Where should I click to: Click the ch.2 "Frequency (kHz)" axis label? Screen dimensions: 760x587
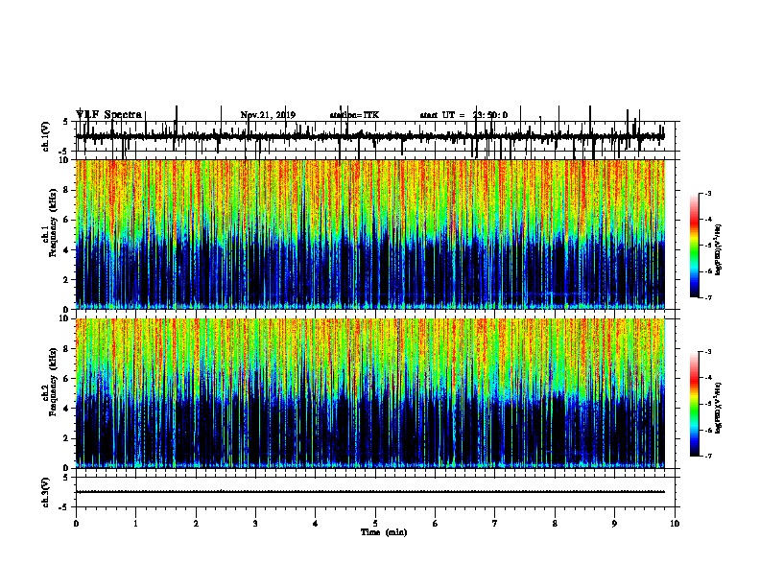(x=53, y=382)
